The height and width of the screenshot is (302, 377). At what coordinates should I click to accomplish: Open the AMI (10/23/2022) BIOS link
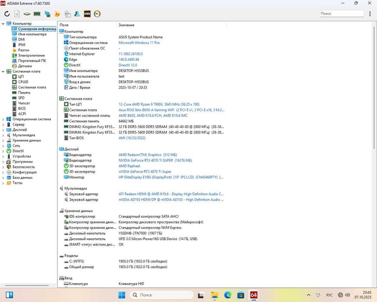click(132, 138)
